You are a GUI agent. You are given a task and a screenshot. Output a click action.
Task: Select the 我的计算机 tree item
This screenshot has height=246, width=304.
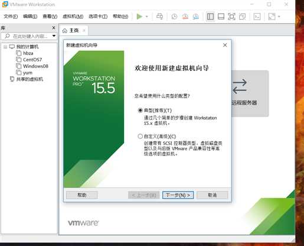(x=28, y=47)
